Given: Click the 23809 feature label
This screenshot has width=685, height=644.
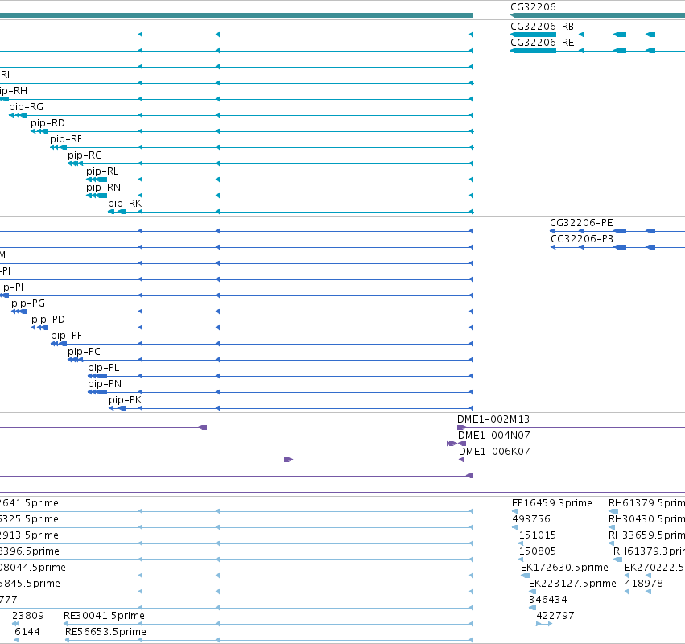Looking at the screenshot, I should (x=28, y=616).
